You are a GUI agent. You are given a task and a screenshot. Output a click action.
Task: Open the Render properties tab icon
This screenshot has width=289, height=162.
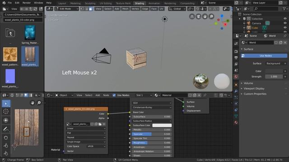[x=236, y=51]
